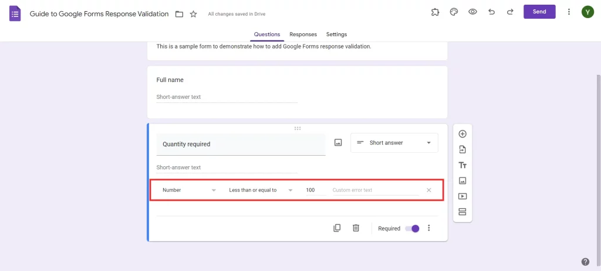Image resolution: width=601 pixels, height=271 pixels.
Task: Click the move to folder icon
Action: (179, 14)
